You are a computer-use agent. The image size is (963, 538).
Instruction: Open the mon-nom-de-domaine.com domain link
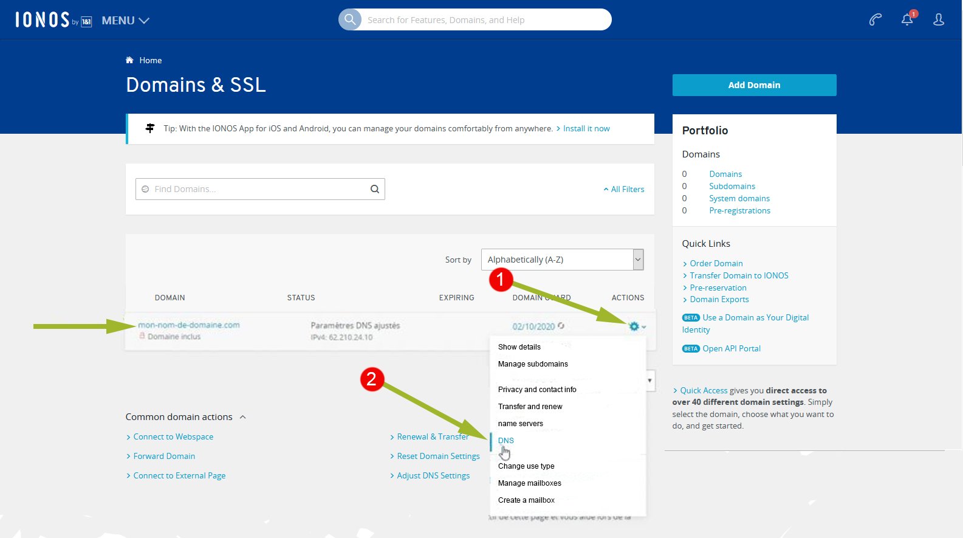click(x=189, y=325)
